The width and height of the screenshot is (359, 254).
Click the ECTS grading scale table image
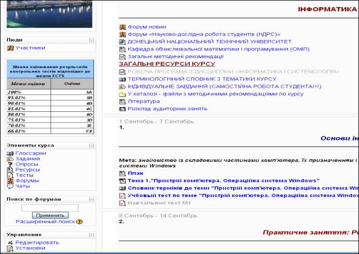[x=50, y=97]
